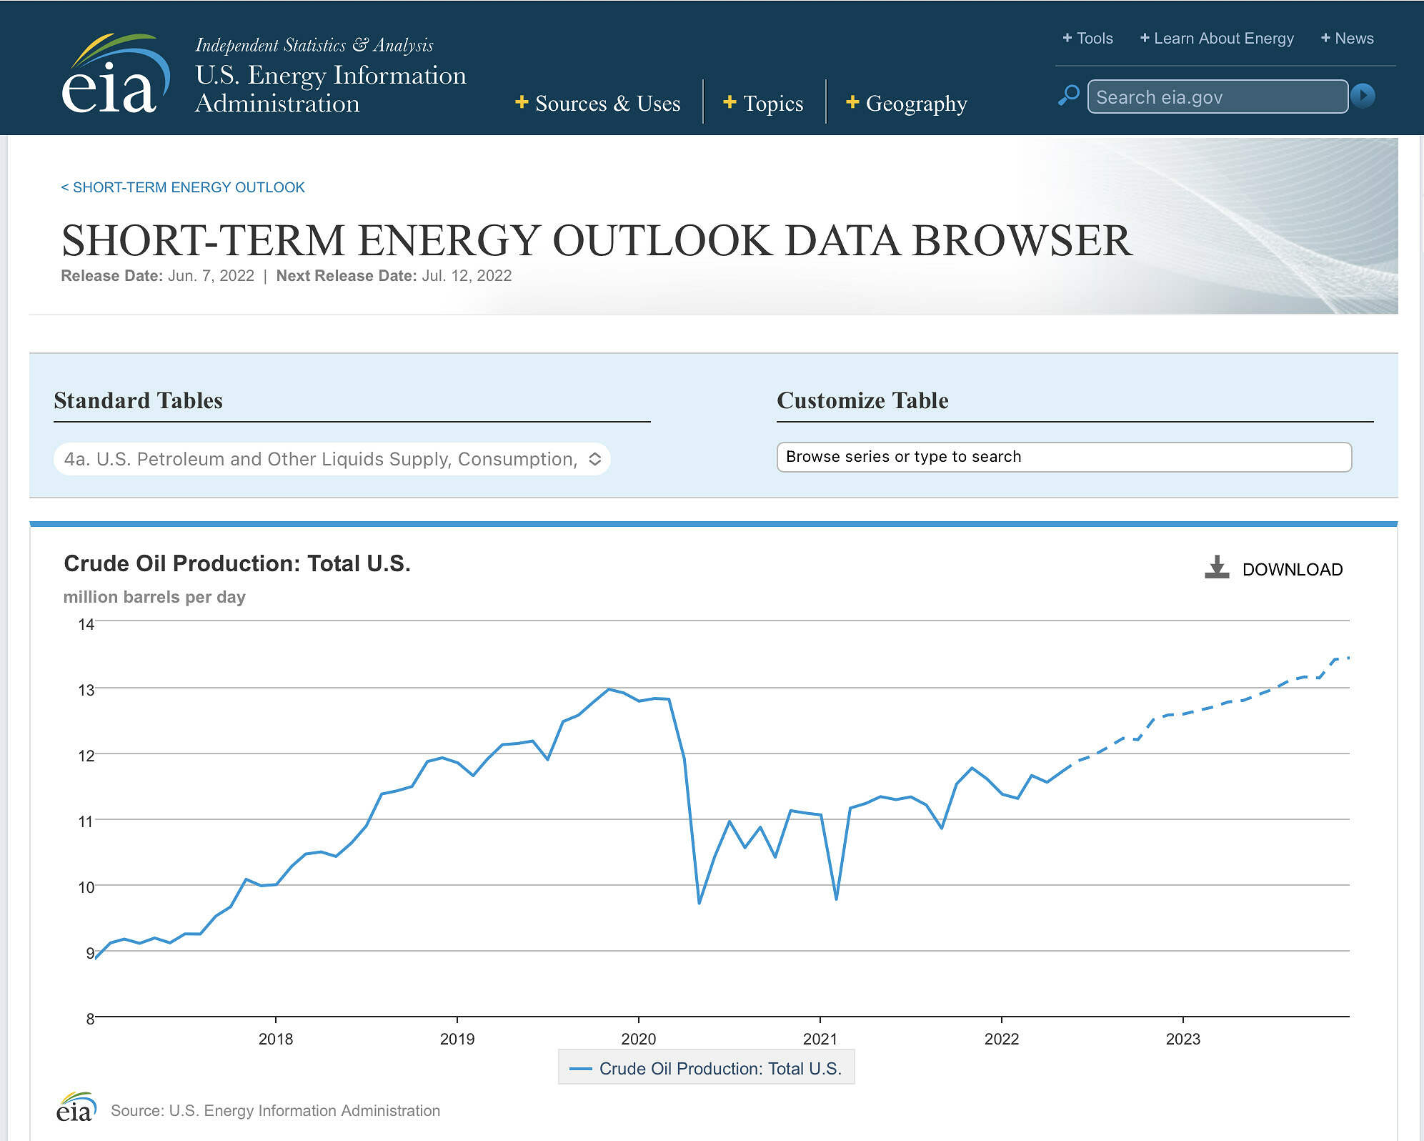The image size is (1424, 1141).
Task: Click the yellow plus next to Topics
Action: pyautogui.click(x=730, y=102)
